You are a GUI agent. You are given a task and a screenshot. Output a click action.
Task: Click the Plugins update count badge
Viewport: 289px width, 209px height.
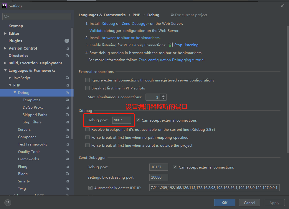pyautogui.click(x=67, y=41)
